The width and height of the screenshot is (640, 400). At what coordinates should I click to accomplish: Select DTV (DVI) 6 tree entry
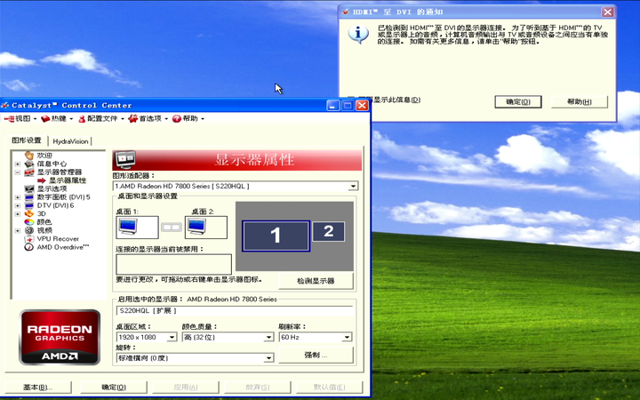[x=55, y=205]
